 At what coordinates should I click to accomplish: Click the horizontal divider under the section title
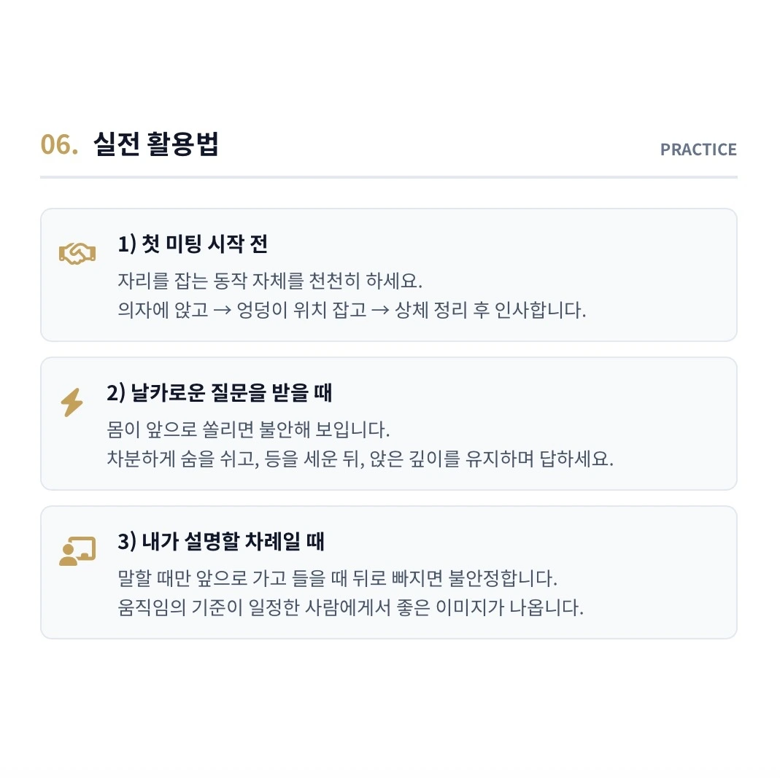388,177
